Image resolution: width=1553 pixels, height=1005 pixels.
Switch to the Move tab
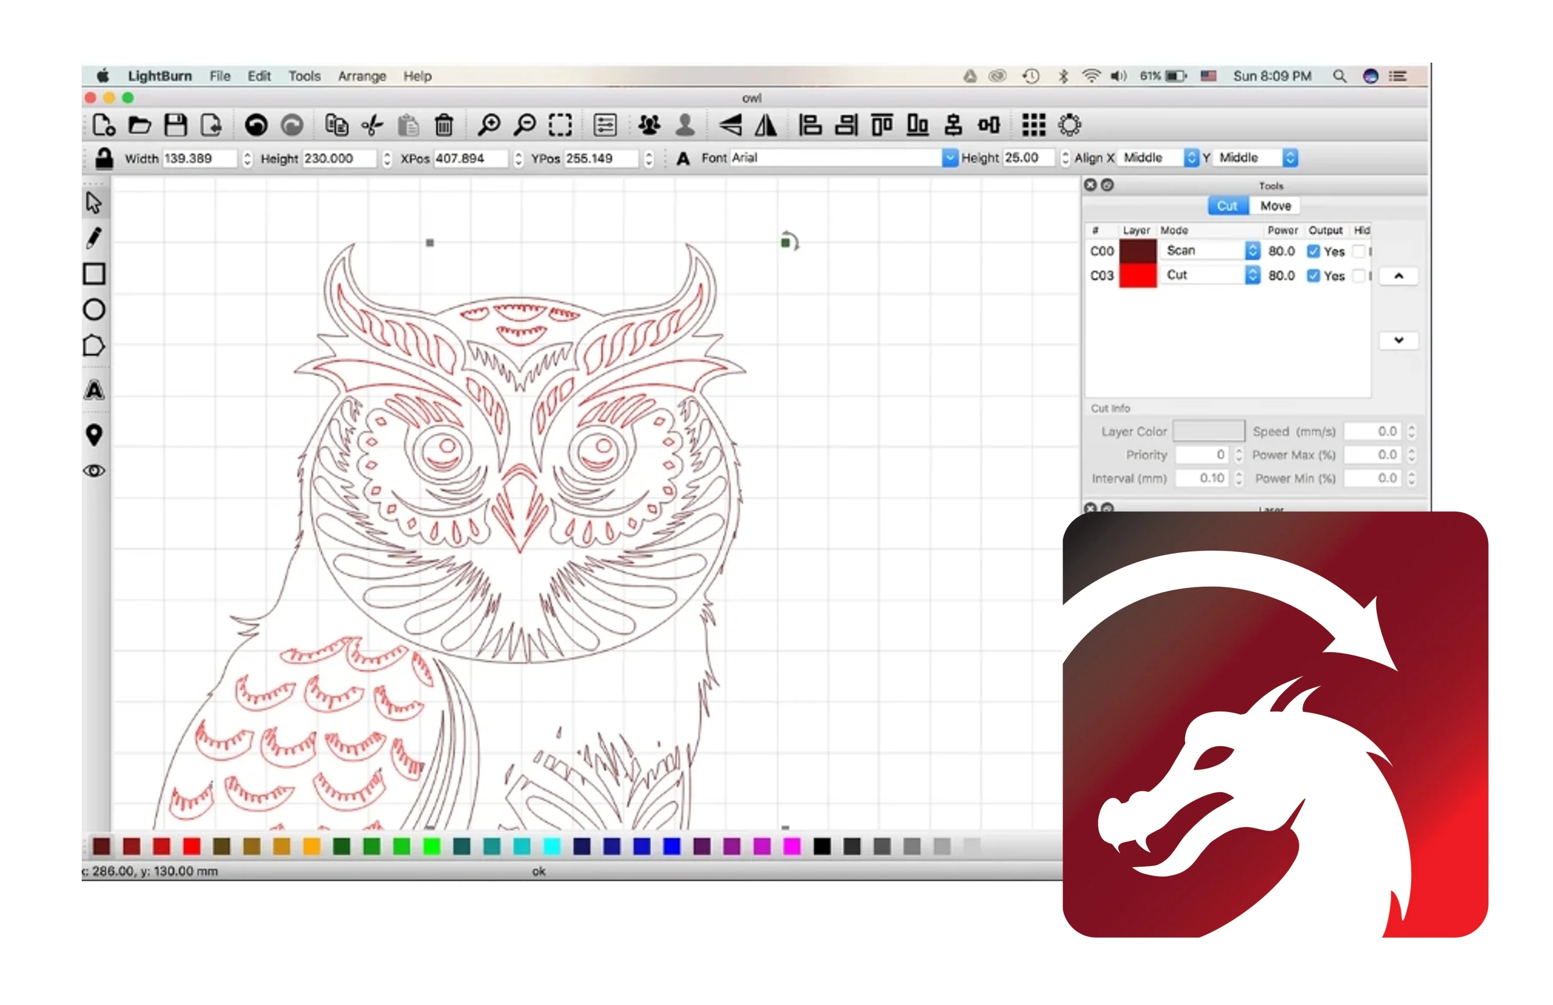pos(1275,206)
